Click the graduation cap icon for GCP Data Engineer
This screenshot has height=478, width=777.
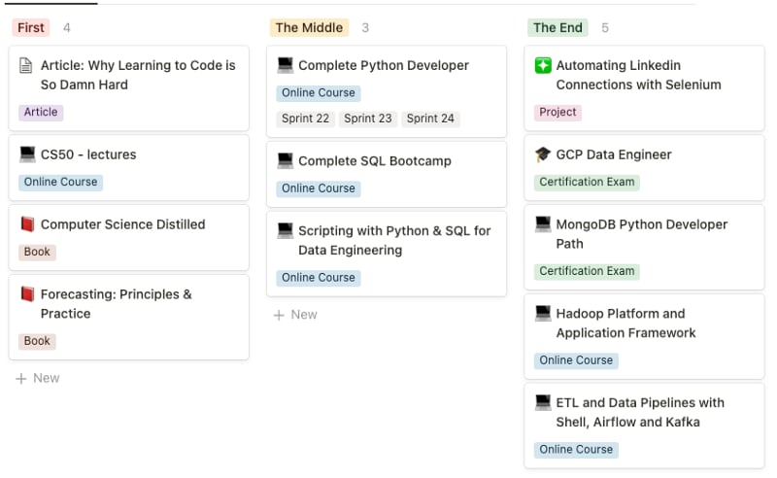543,154
